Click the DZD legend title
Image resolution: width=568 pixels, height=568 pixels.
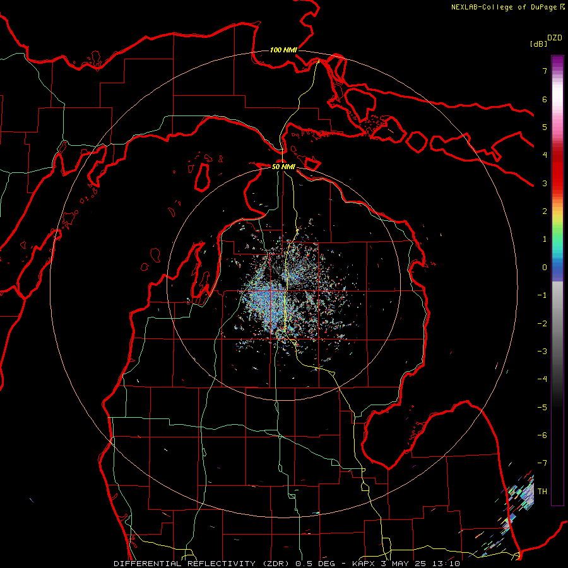click(x=555, y=38)
